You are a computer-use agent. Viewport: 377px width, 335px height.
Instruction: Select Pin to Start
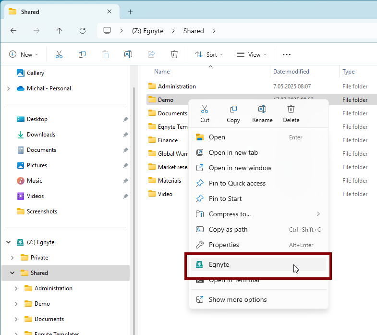click(258, 199)
